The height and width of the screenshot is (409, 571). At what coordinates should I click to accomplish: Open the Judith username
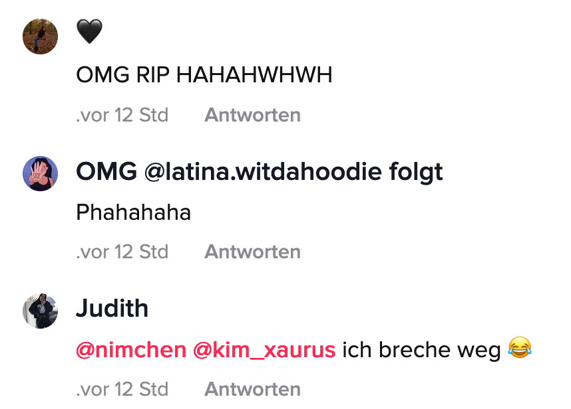(112, 308)
